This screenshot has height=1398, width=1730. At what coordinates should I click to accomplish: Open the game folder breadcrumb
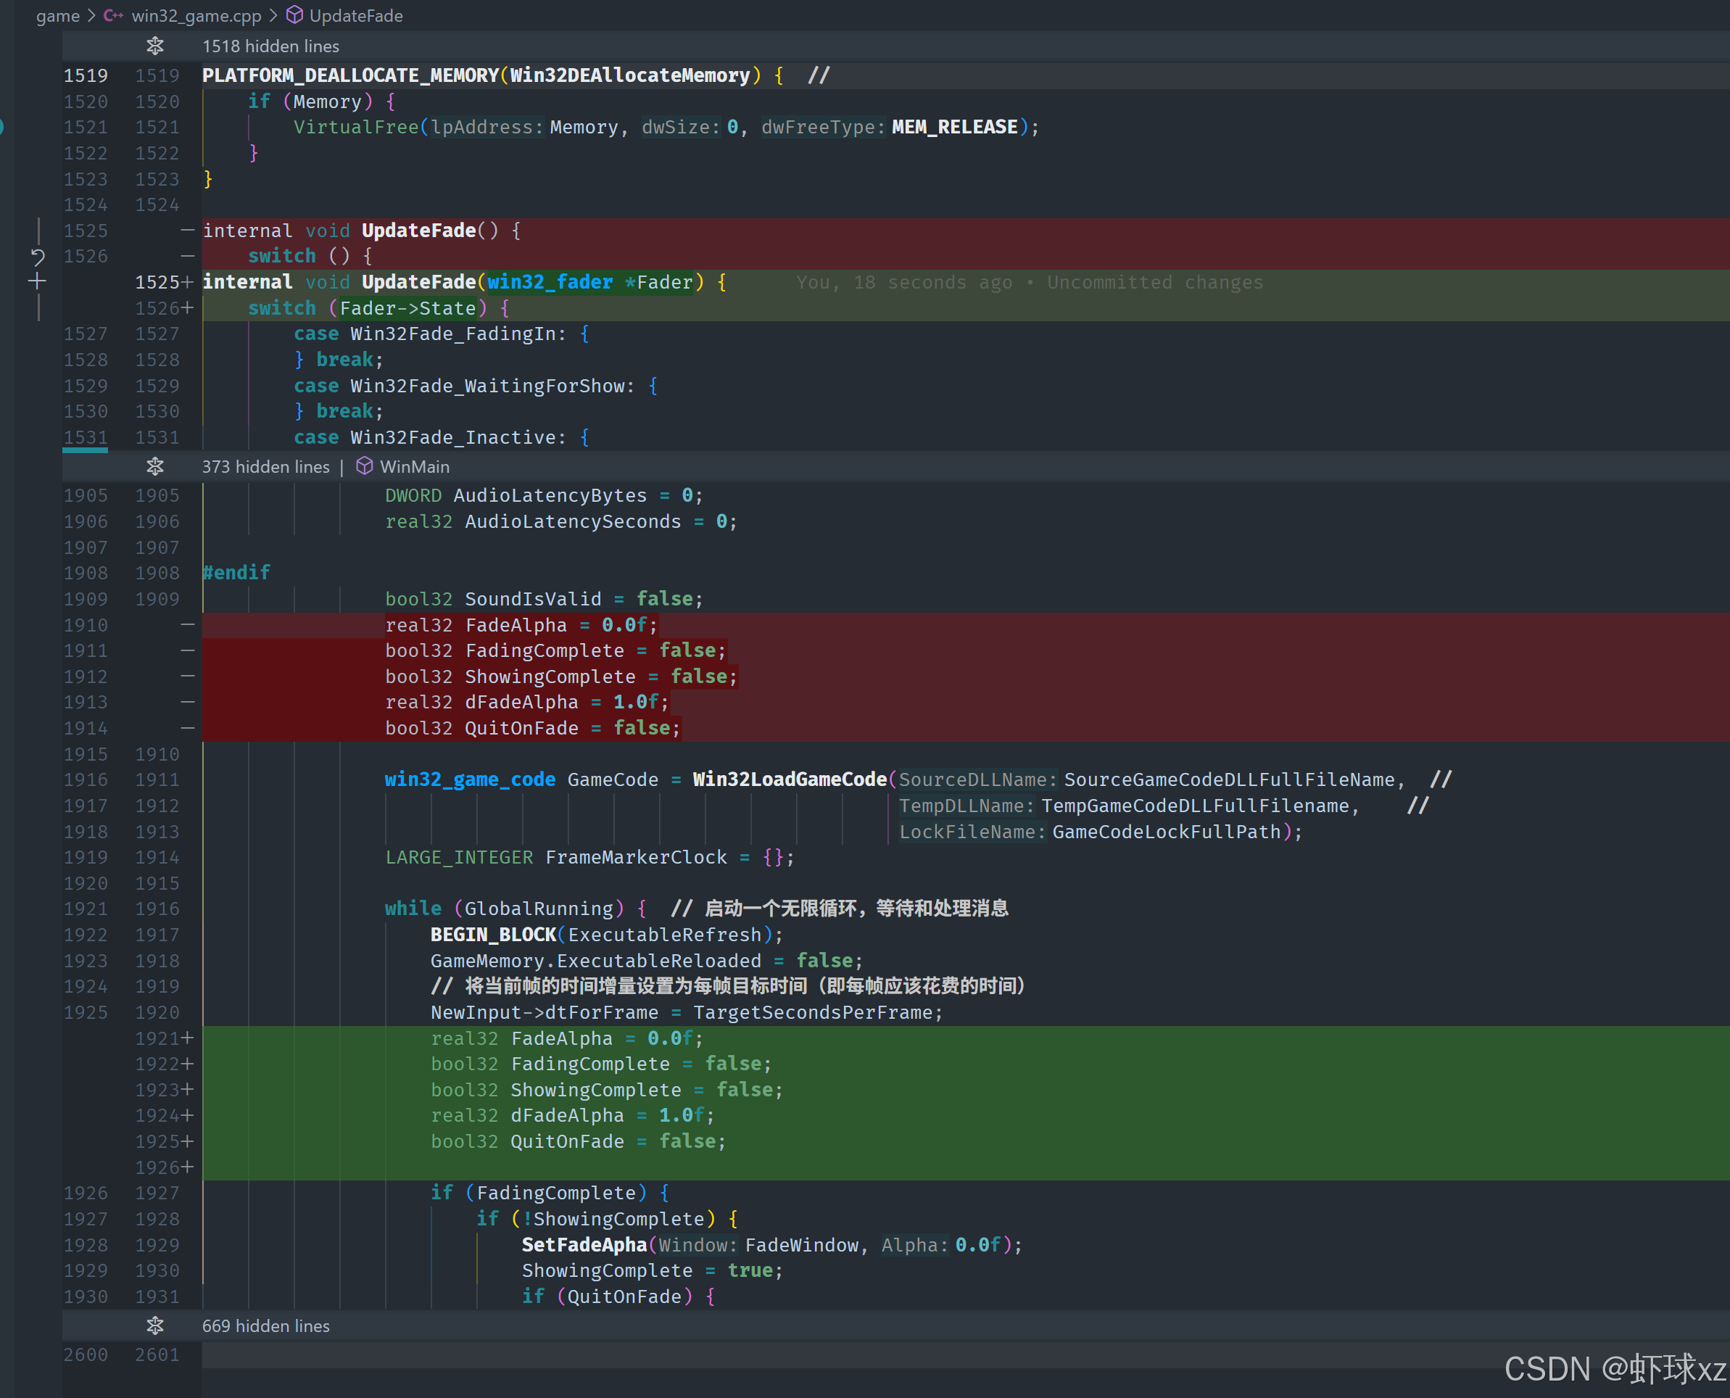(58, 16)
